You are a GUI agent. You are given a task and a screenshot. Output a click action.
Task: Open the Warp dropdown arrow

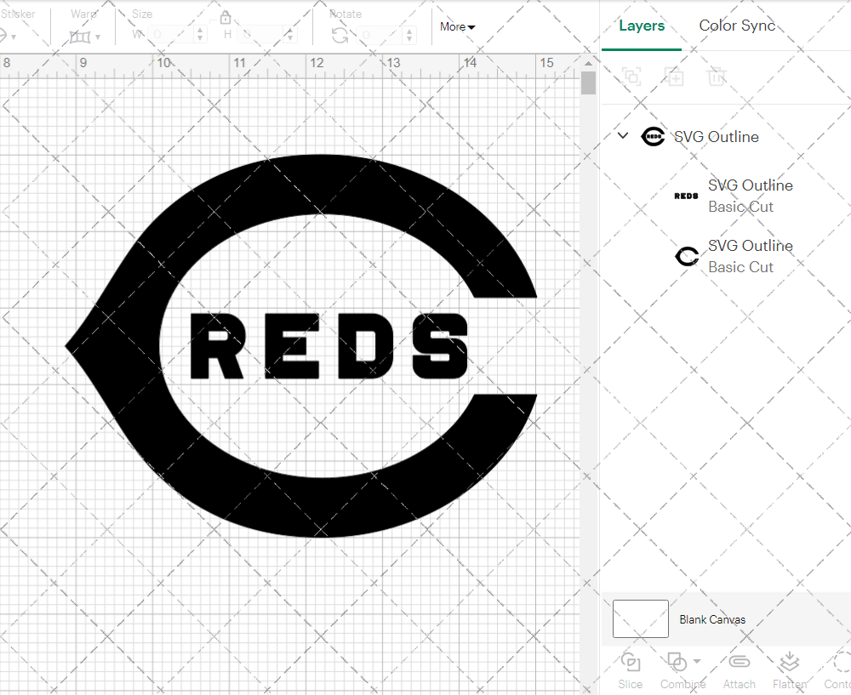coord(98,37)
